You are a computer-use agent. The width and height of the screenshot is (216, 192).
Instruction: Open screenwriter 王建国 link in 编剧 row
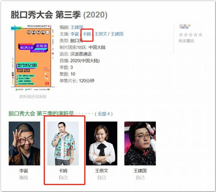pos(77,27)
